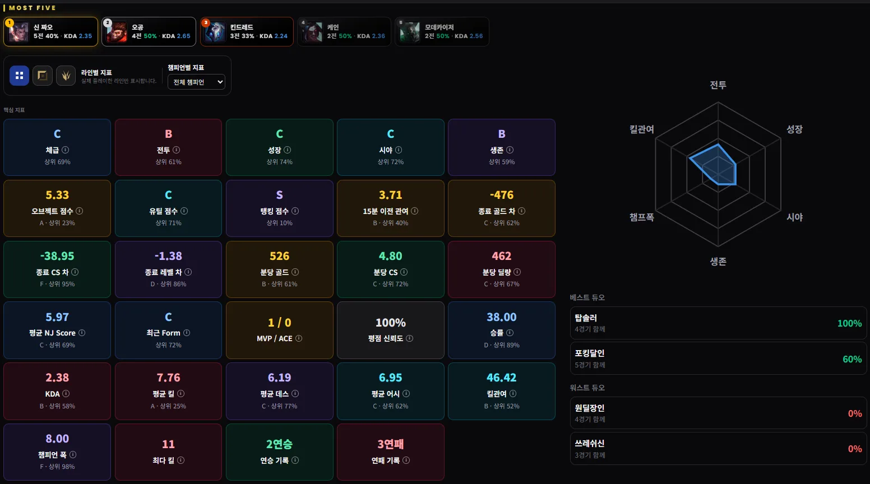
Task: Select the 케인 champion card
Action: click(x=344, y=31)
